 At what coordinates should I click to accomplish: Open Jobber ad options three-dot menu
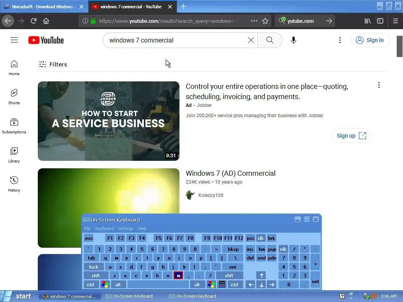[379, 85]
